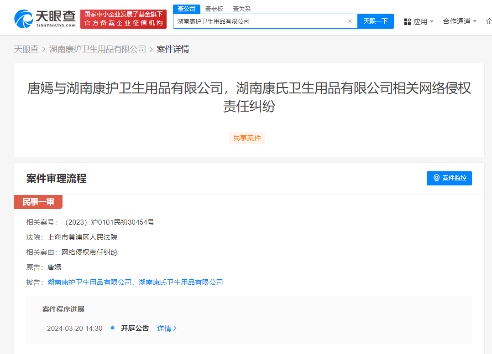The height and width of the screenshot is (354, 492).
Task: Click the date 2024-03-20 14:30
Action: coord(75,328)
